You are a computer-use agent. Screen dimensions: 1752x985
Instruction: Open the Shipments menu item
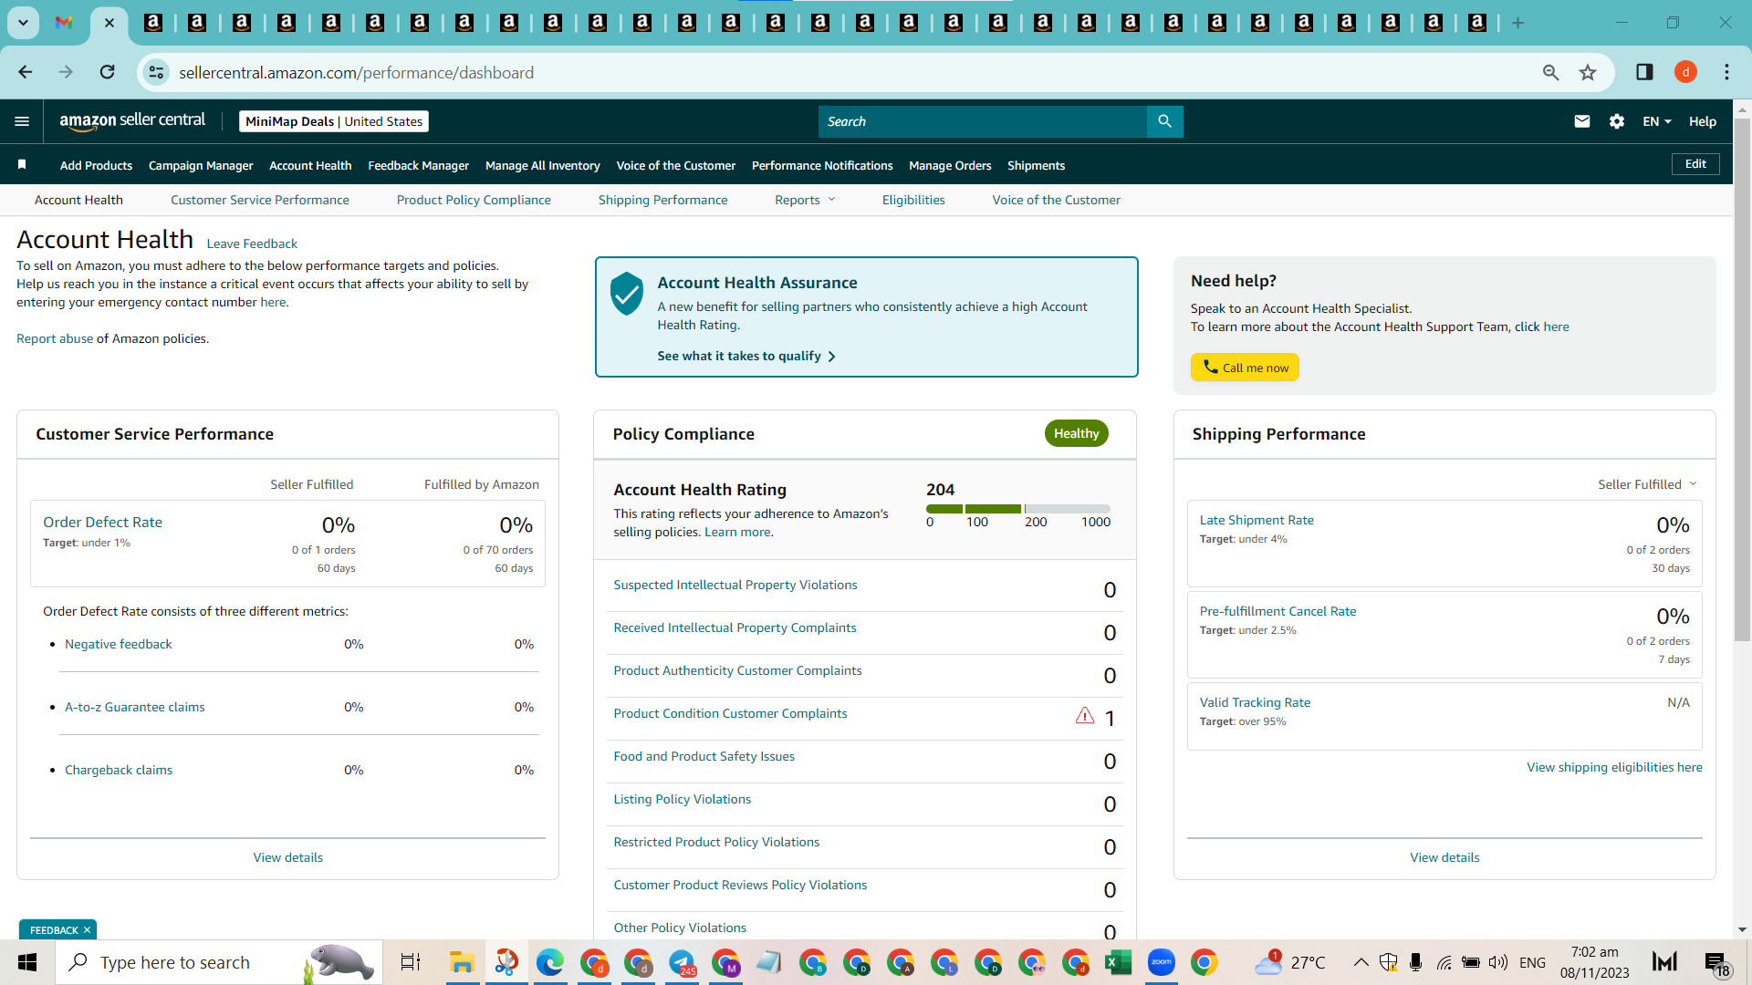(x=1036, y=165)
